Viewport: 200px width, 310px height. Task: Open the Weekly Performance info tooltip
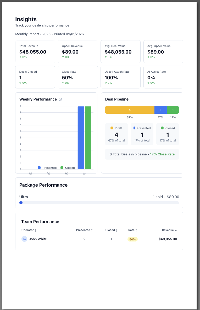coord(60,99)
